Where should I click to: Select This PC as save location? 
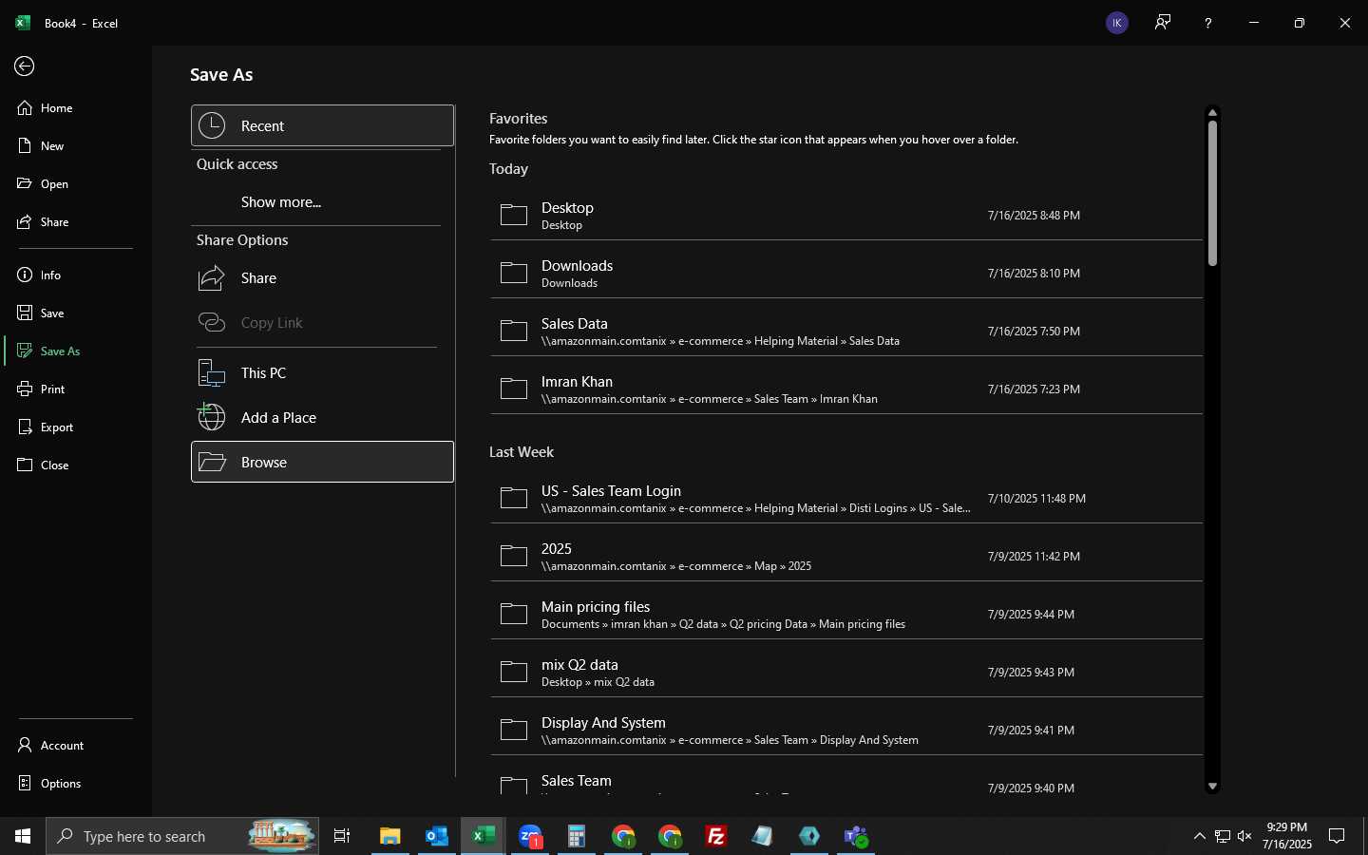tap(323, 373)
